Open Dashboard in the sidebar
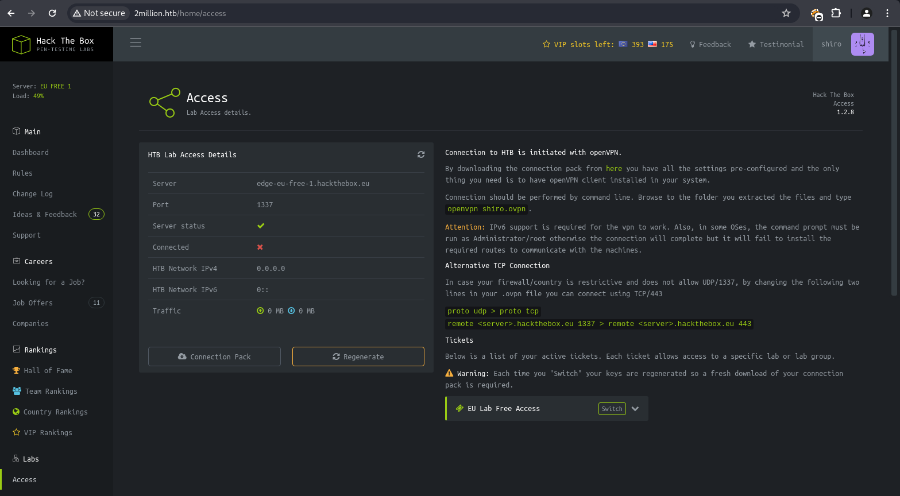Screen dimensions: 900x496 pos(30,153)
